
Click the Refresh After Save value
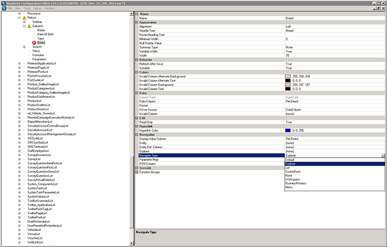(335, 64)
